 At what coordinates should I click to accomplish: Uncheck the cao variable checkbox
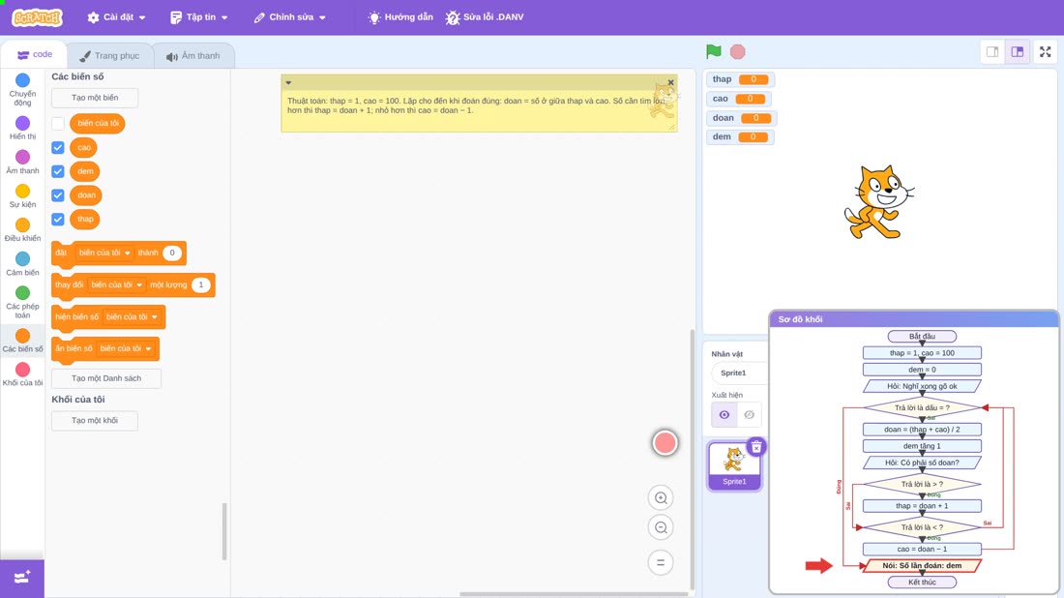[58, 147]
